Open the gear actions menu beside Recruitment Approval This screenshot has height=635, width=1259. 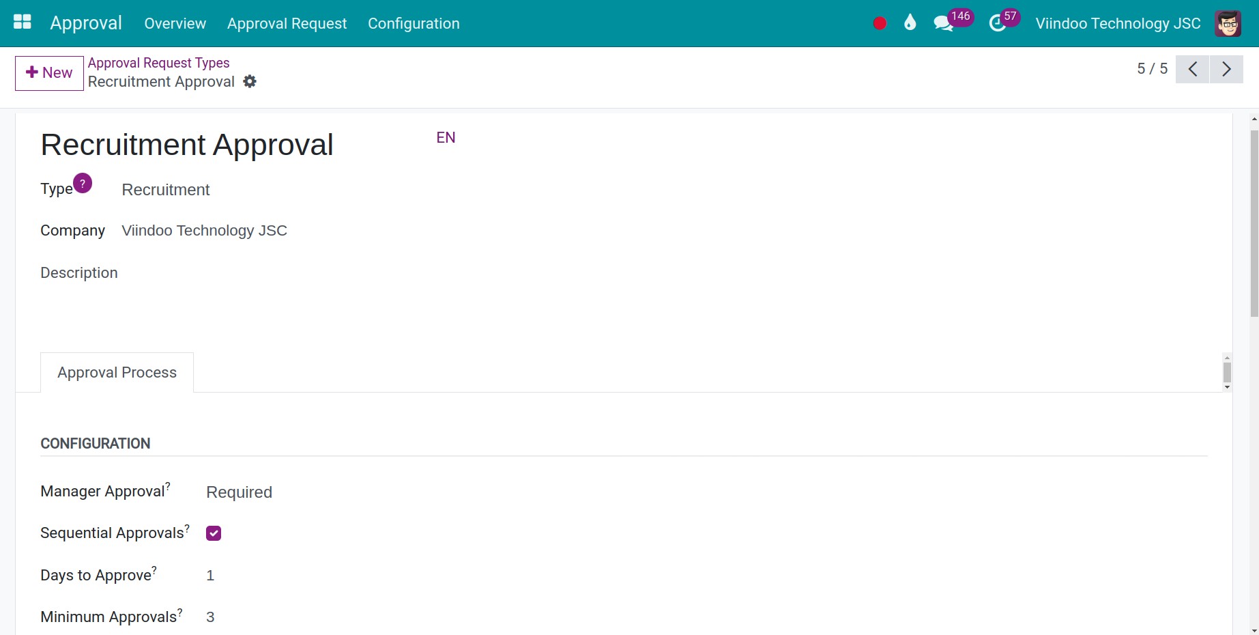coord(250,81)
